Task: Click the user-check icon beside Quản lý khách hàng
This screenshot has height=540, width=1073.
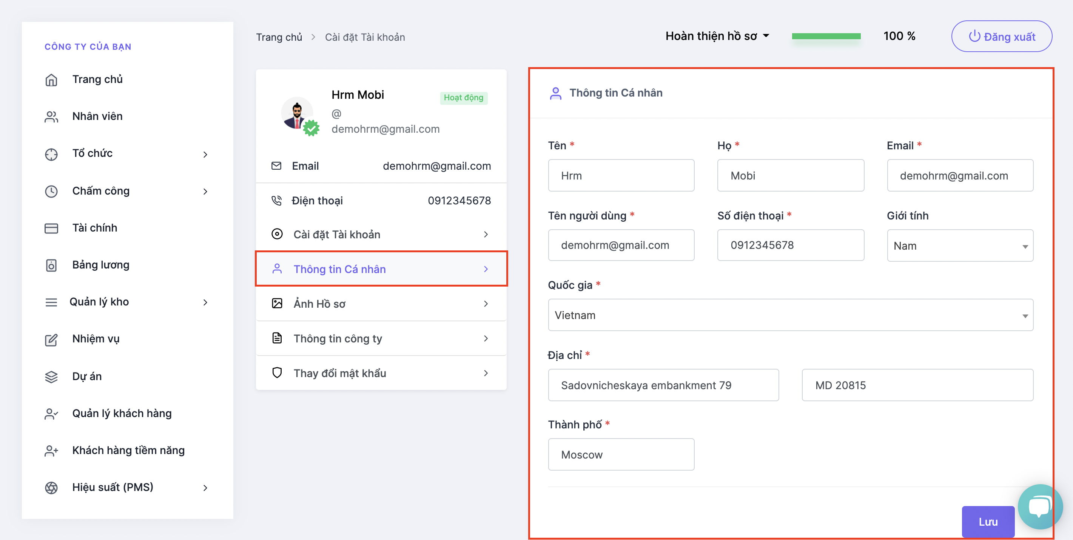Action: 51,414
